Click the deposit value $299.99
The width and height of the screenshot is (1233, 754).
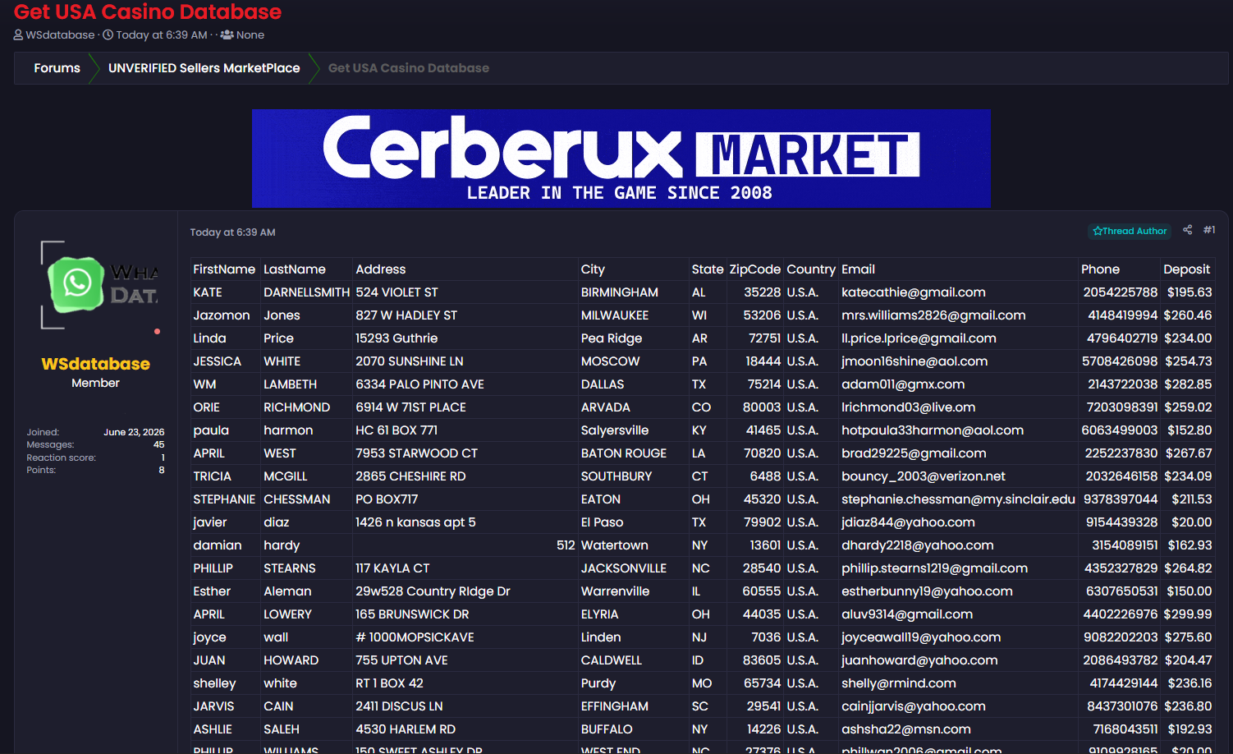point(1188,614)
